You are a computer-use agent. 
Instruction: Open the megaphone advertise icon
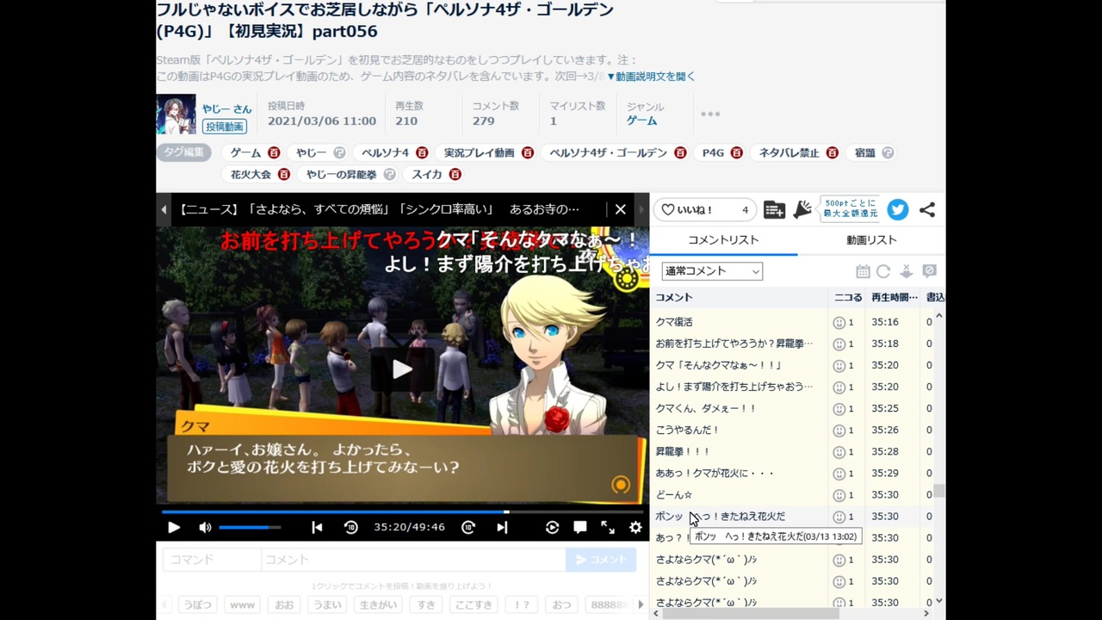(802, 209)
